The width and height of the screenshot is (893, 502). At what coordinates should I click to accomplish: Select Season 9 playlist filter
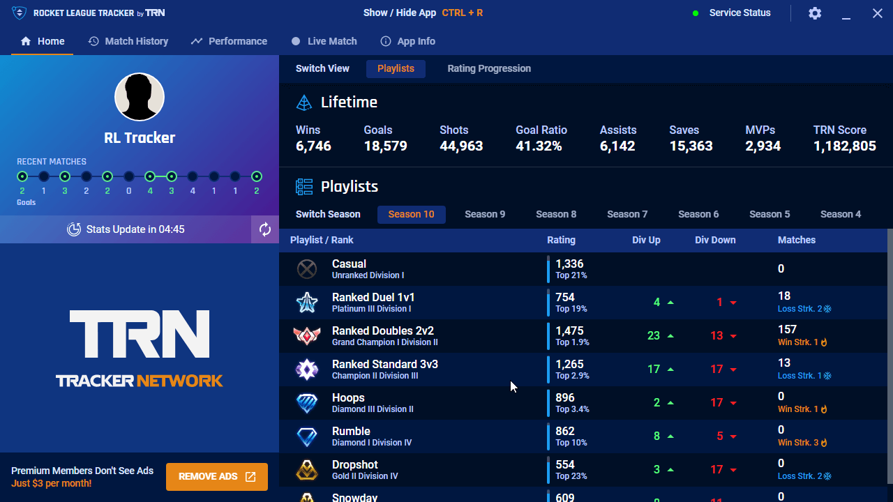pyautogui.click(x=485, y=214)
